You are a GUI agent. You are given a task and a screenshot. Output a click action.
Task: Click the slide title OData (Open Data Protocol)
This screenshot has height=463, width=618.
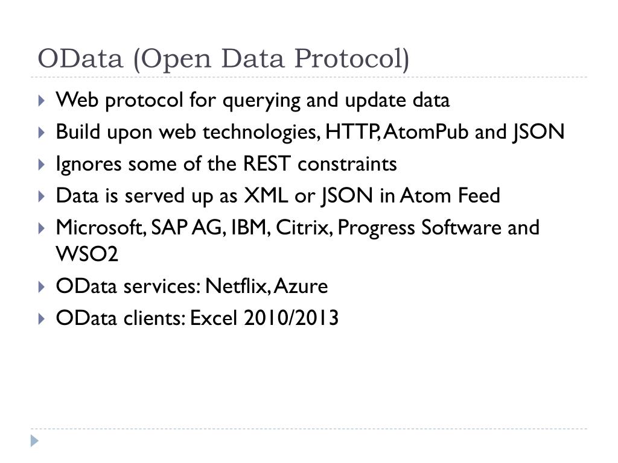click(x=223, y=59)
